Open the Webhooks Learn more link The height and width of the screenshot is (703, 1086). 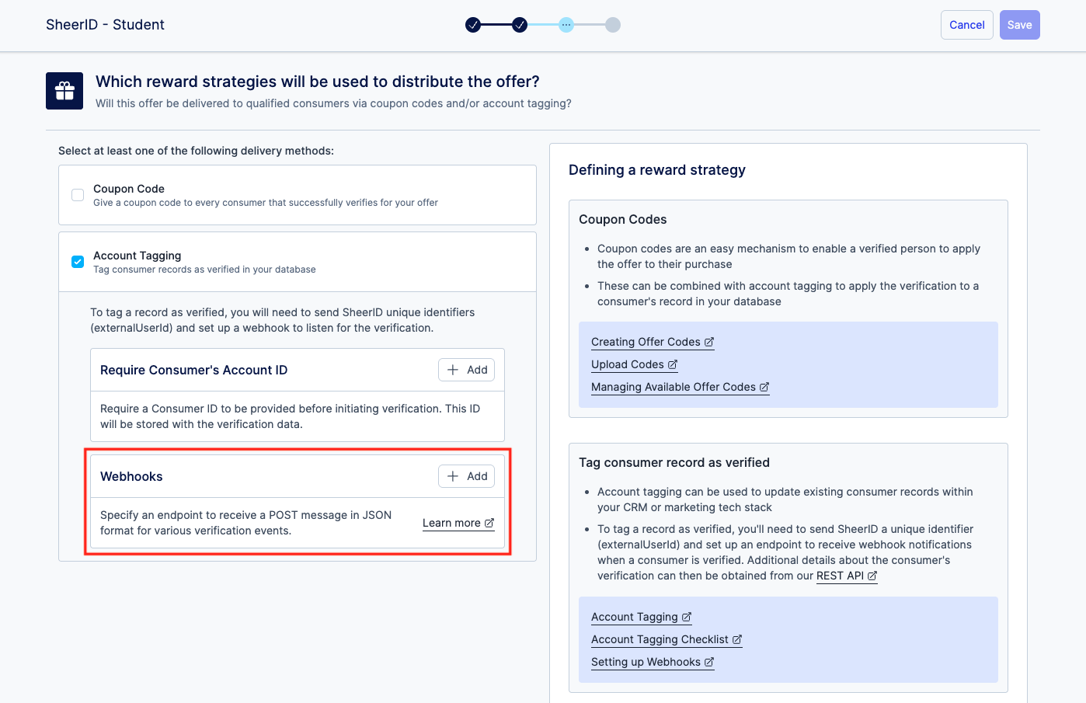[458, 523]
